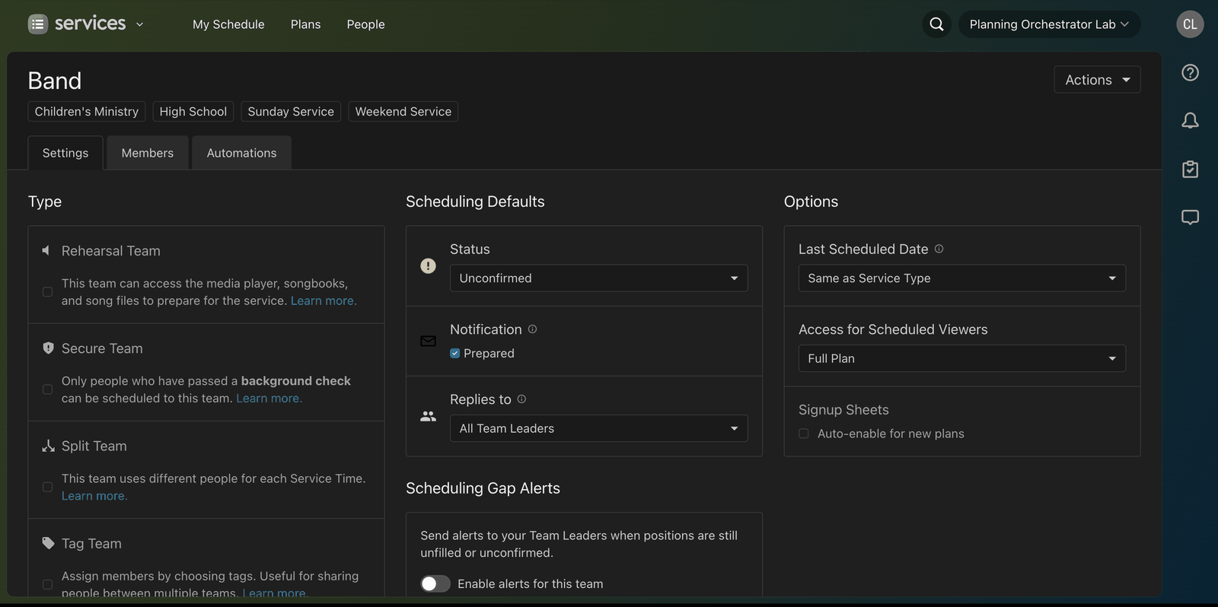Open the Actions dropdown button
The height and width of the screenshot is (607, 1218).
(x=1097, y=80)
